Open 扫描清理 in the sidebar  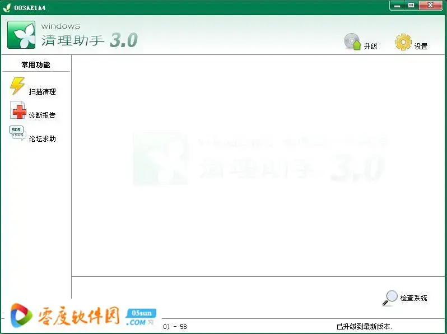click(42, 91)
